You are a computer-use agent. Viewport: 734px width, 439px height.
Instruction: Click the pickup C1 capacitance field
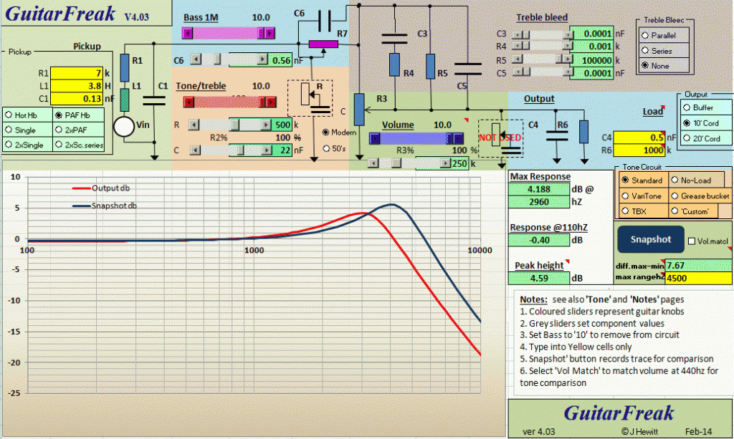(76, 98)
